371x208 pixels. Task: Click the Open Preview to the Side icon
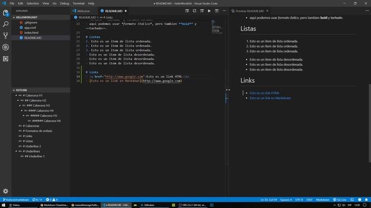click(x=187, y=11)
